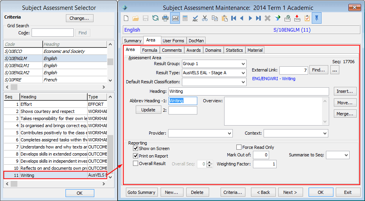Enable the Overall Result checkbox

135,163
